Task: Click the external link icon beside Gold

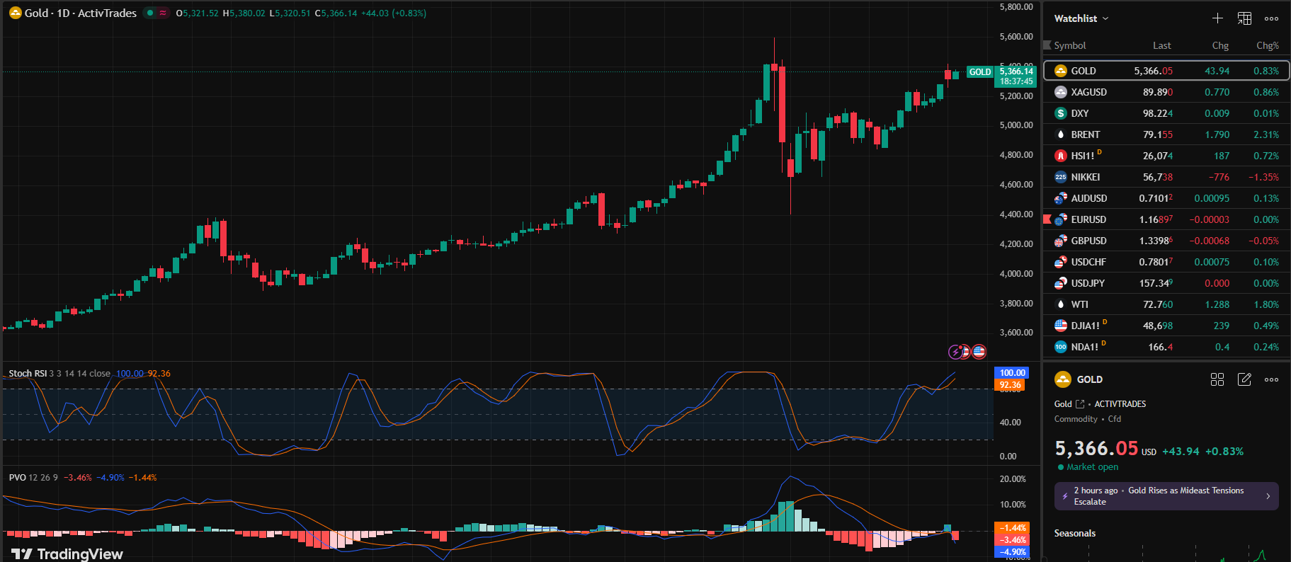Action: pyautogui.click(x=1080, y=404)
